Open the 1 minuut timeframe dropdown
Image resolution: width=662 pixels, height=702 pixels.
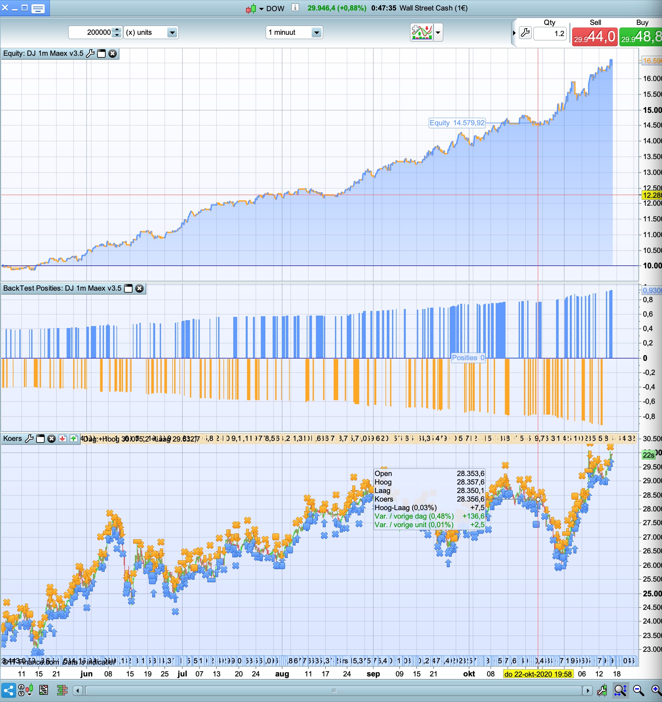(316, 32)
